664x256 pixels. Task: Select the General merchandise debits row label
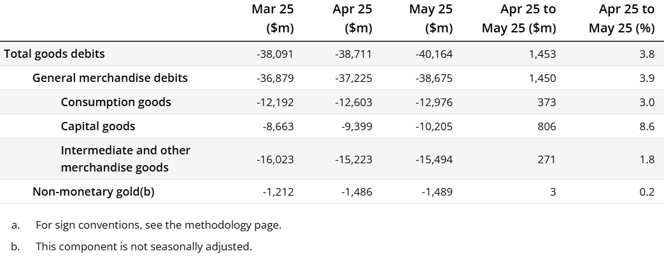(x=110, y=78)
